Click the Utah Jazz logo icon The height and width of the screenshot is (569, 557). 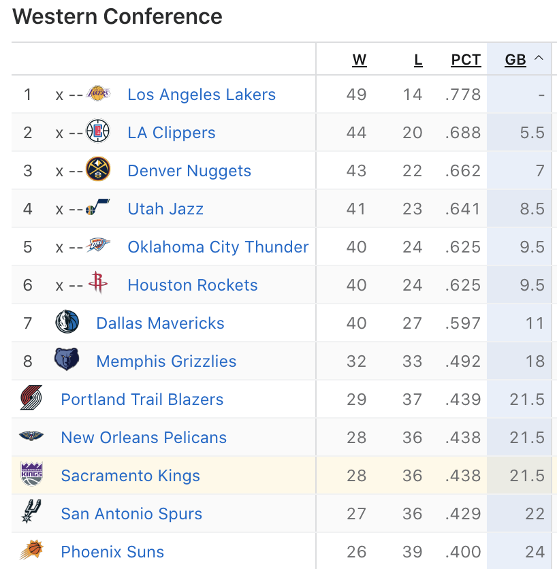(x=98, y=208)
